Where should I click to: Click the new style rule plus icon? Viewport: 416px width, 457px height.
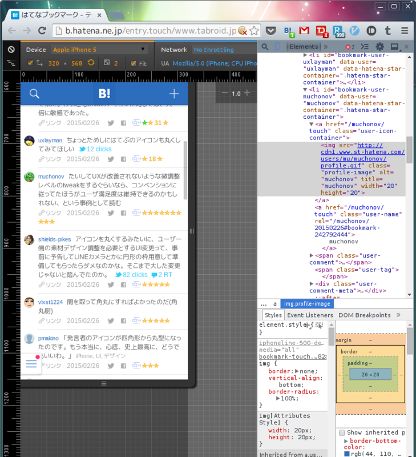point(308,325)
